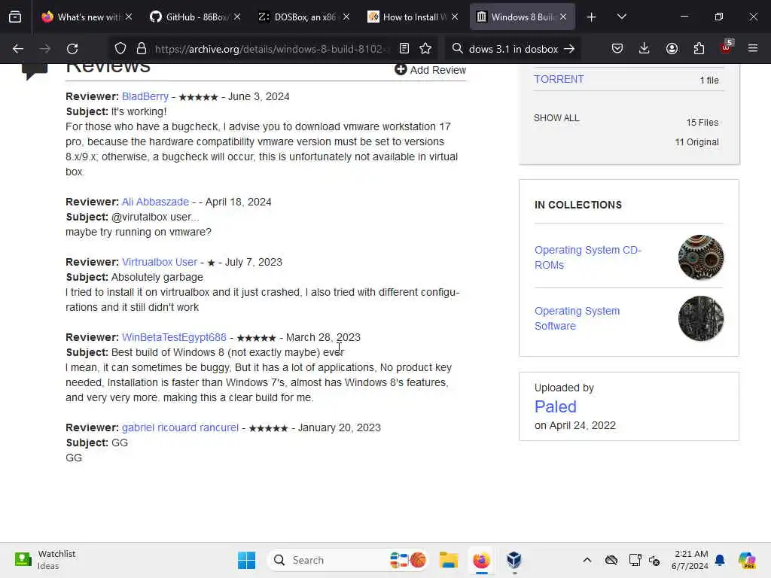Close the What's new tab
The height and width of the screenshot is (578, 771).
point(128,17)
